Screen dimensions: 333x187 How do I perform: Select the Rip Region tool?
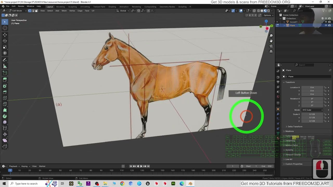click(x=5, y=146)
